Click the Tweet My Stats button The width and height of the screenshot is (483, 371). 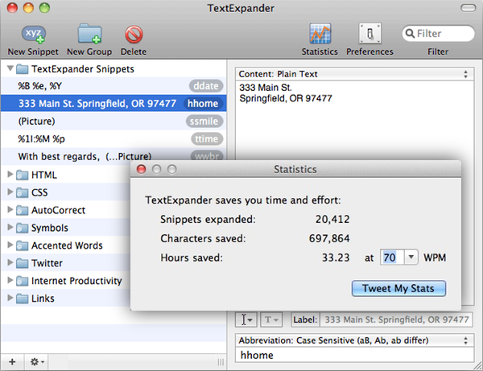tap(398, 288)
